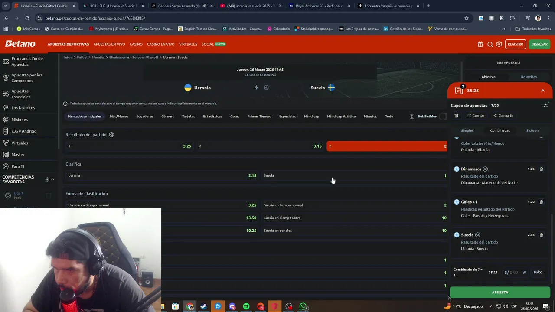Open Programación de Apuestas sidebar icon
The image size is (555, 312).
(6, 62)
